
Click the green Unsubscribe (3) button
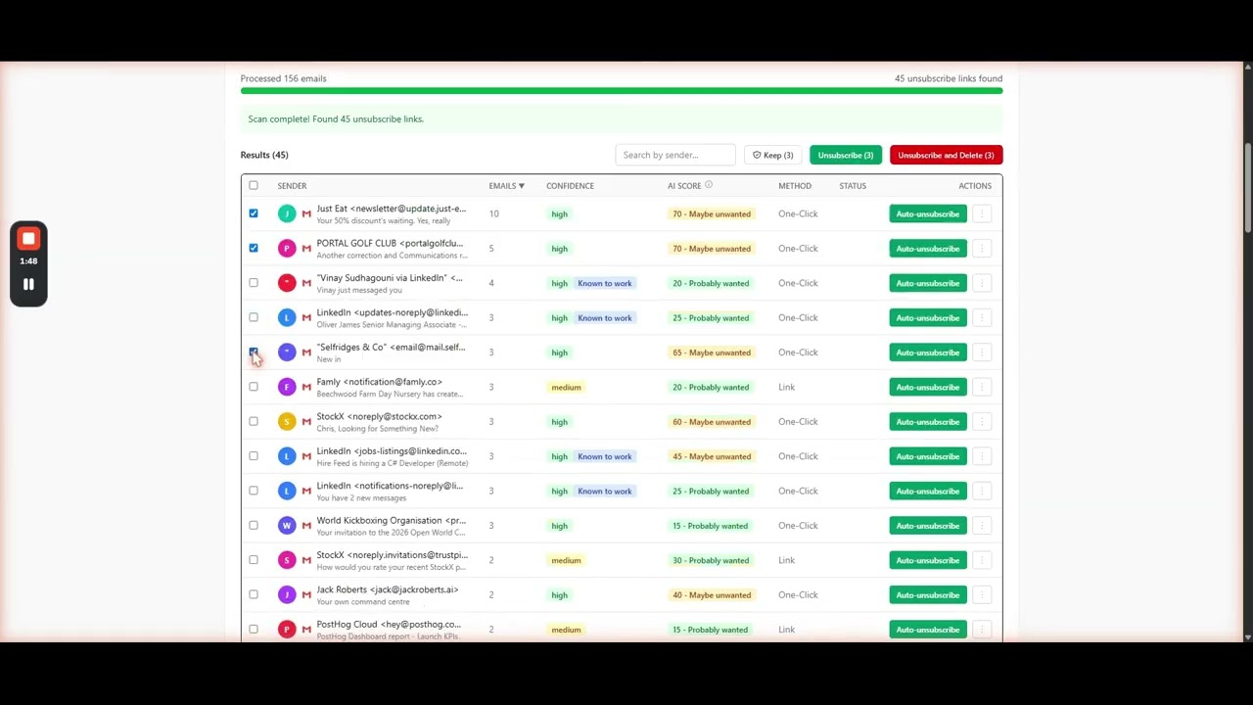pos(846,155)
